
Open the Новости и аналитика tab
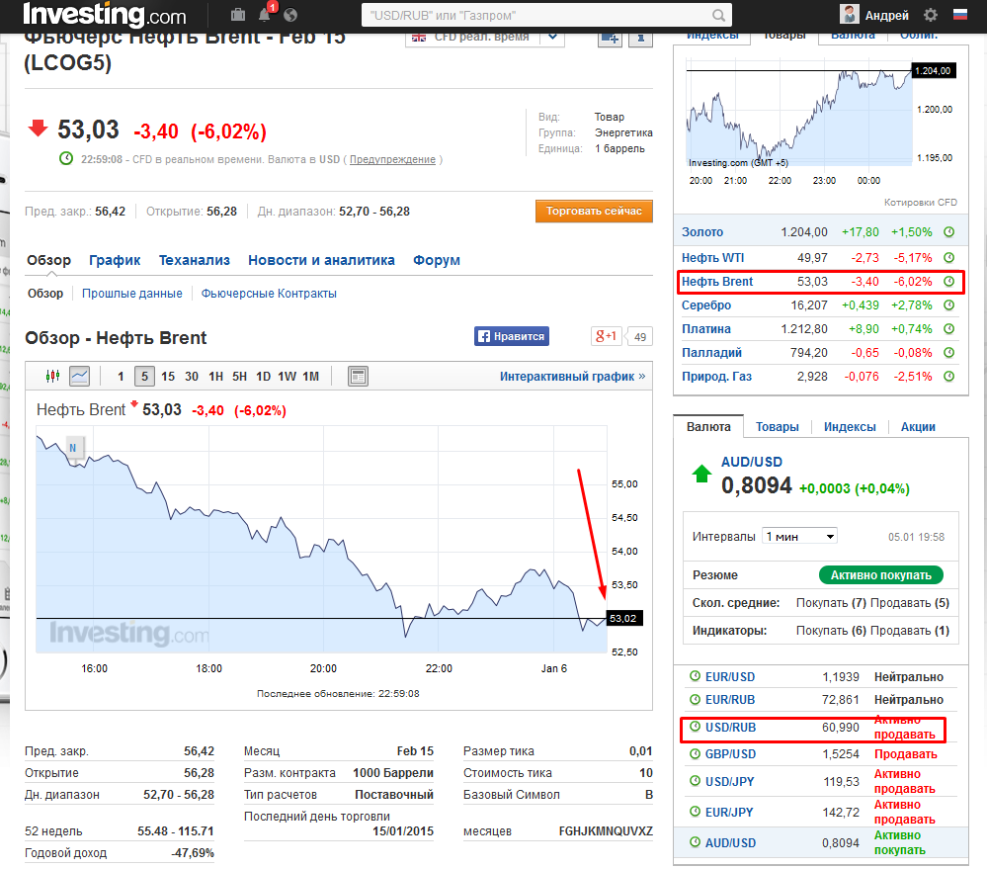[x=321, y=260]
